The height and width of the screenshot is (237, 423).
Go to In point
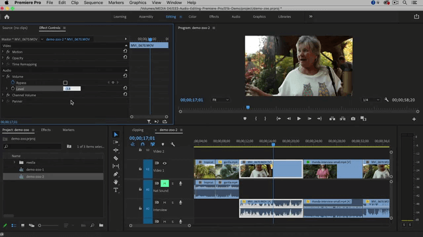[x=278, y=118]
